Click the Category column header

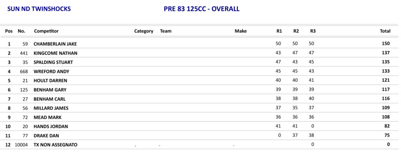[x=144, y=31]
